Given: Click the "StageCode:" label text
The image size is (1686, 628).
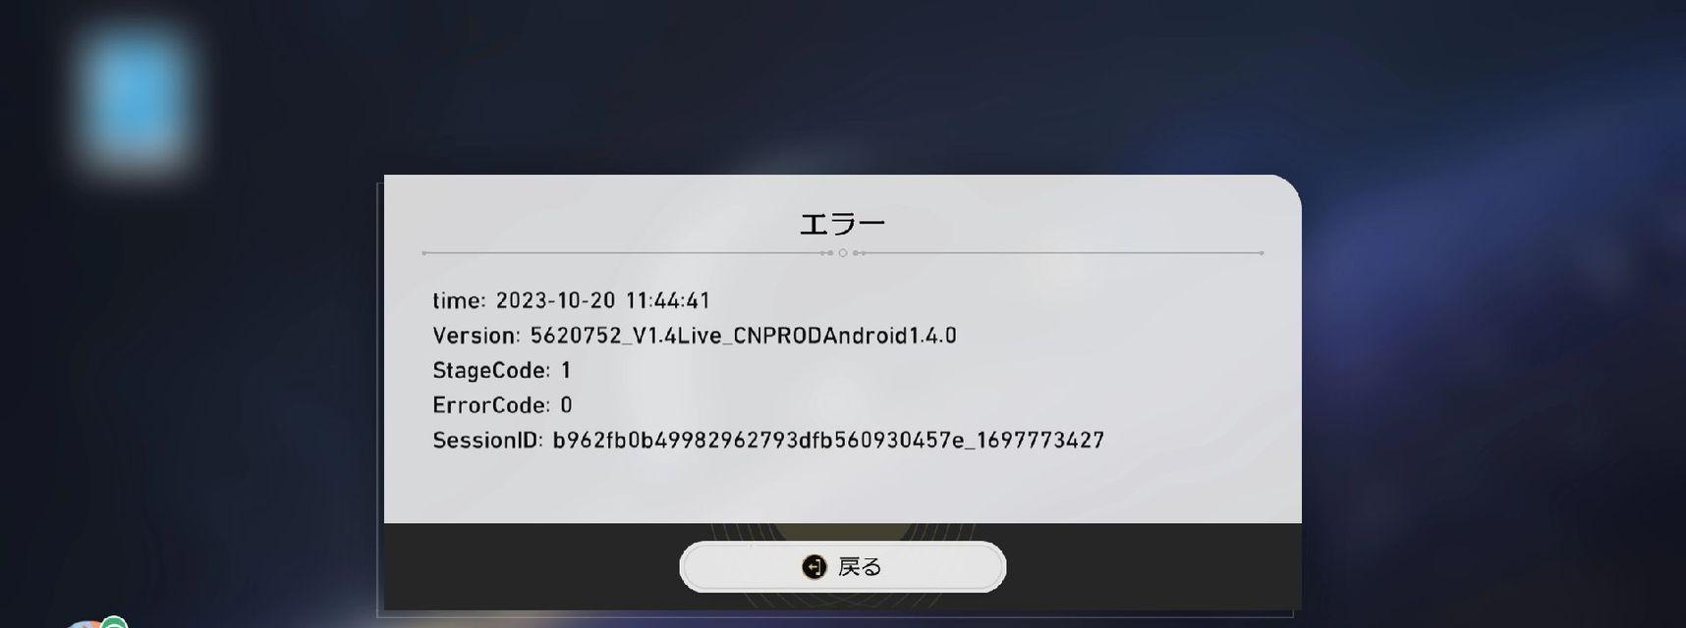Looking at the screenshot, I should point(491,370).
